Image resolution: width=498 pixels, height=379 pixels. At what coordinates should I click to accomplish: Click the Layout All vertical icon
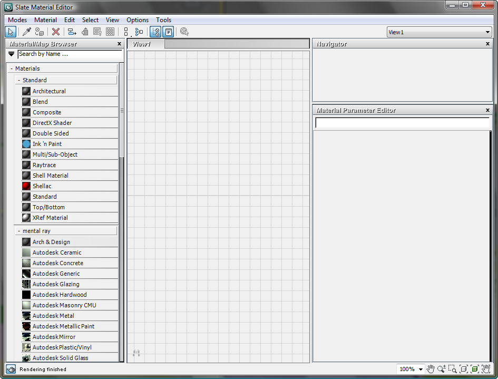(126, 32)
